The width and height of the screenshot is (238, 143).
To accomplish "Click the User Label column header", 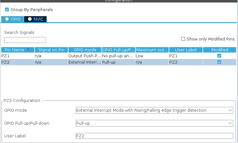I will tap(186, 50).
